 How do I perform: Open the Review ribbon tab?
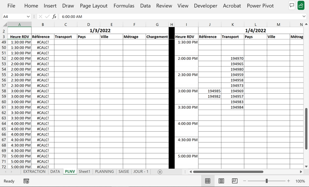(x=164, y=6)
